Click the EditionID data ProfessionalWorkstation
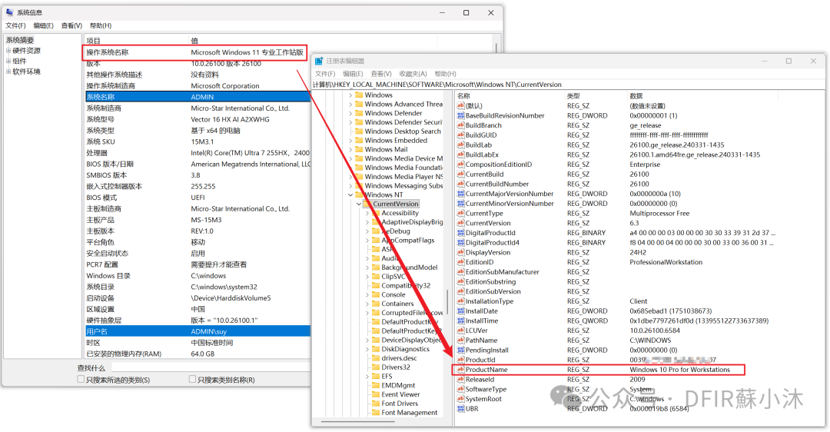This screenshot has width=830, height=432. [666, 262]
